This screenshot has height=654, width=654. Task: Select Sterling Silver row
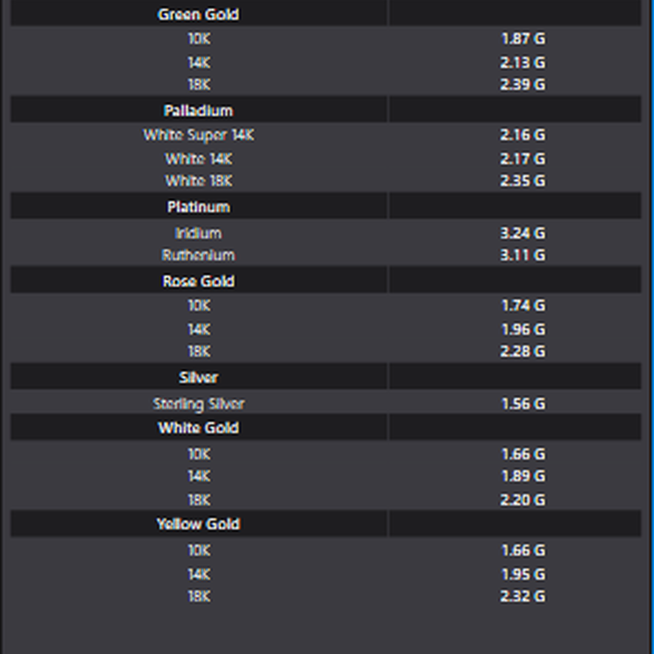pyautogui.click(x=198, y=404)
